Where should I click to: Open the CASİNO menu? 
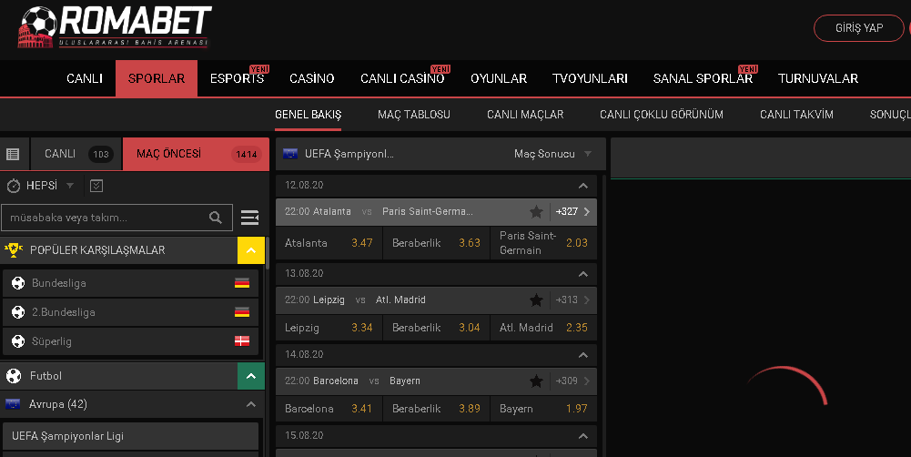point(312,78)
